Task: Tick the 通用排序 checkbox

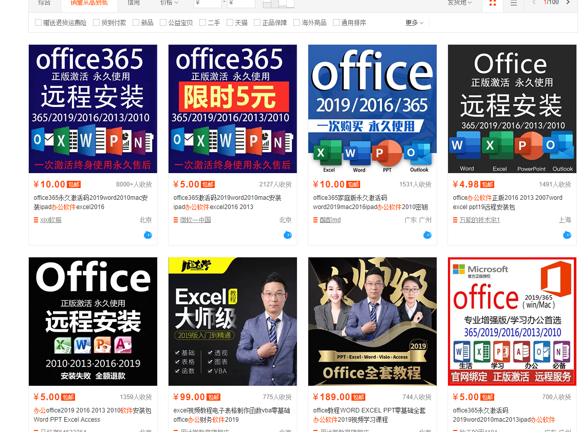Action: click(x=336, y=23)
